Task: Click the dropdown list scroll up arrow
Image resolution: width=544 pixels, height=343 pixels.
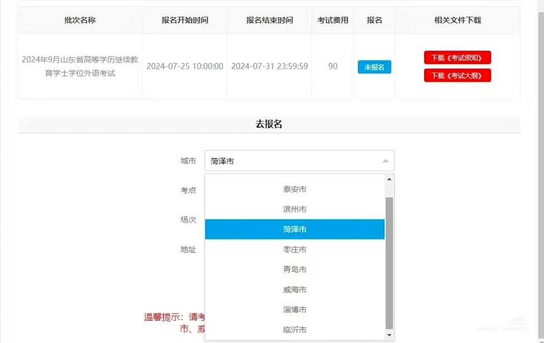Action: point(389,179)
